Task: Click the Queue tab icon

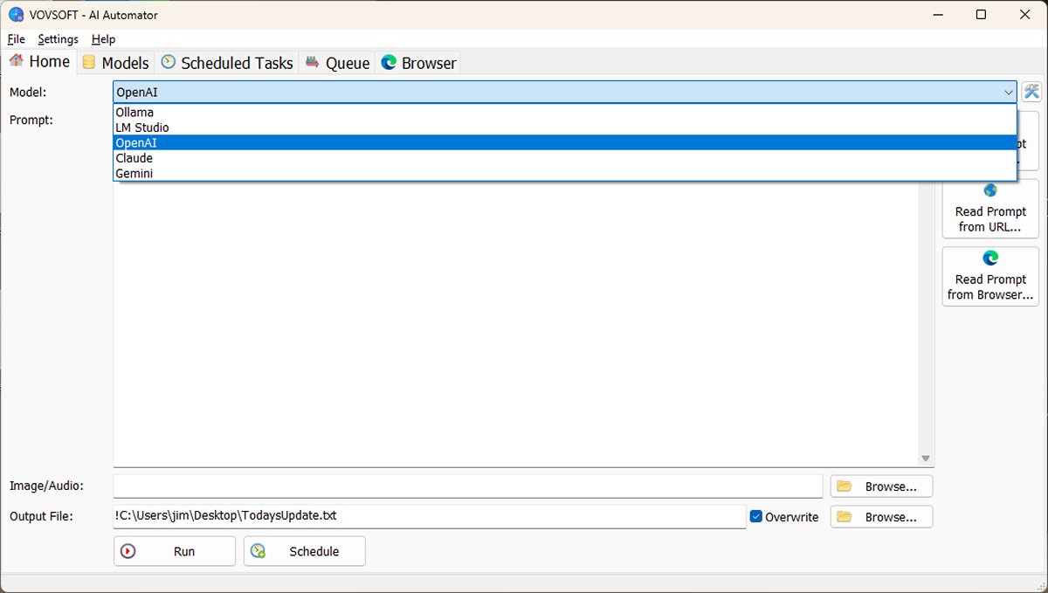Action: tap(312, 62)
